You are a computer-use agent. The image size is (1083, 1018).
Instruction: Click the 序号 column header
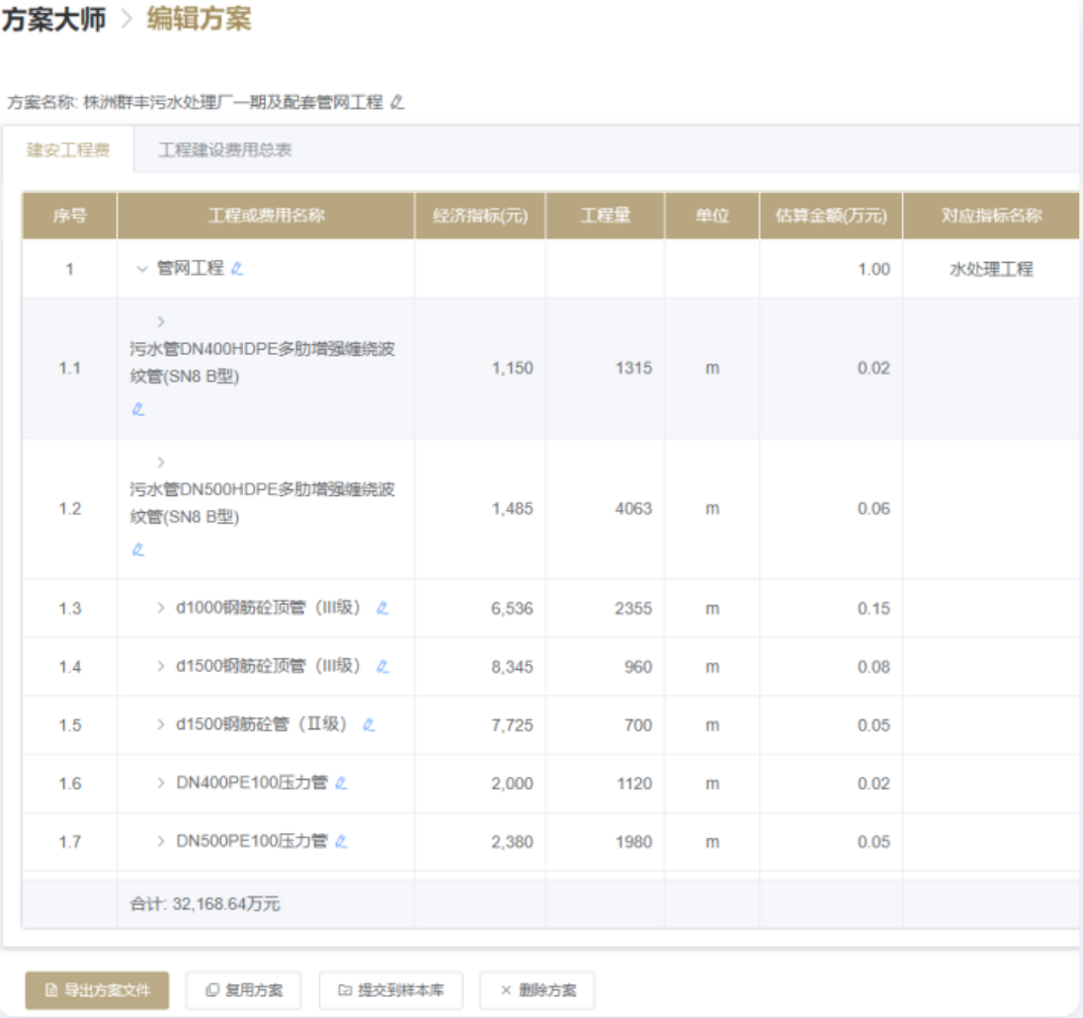tap(70, 215)
